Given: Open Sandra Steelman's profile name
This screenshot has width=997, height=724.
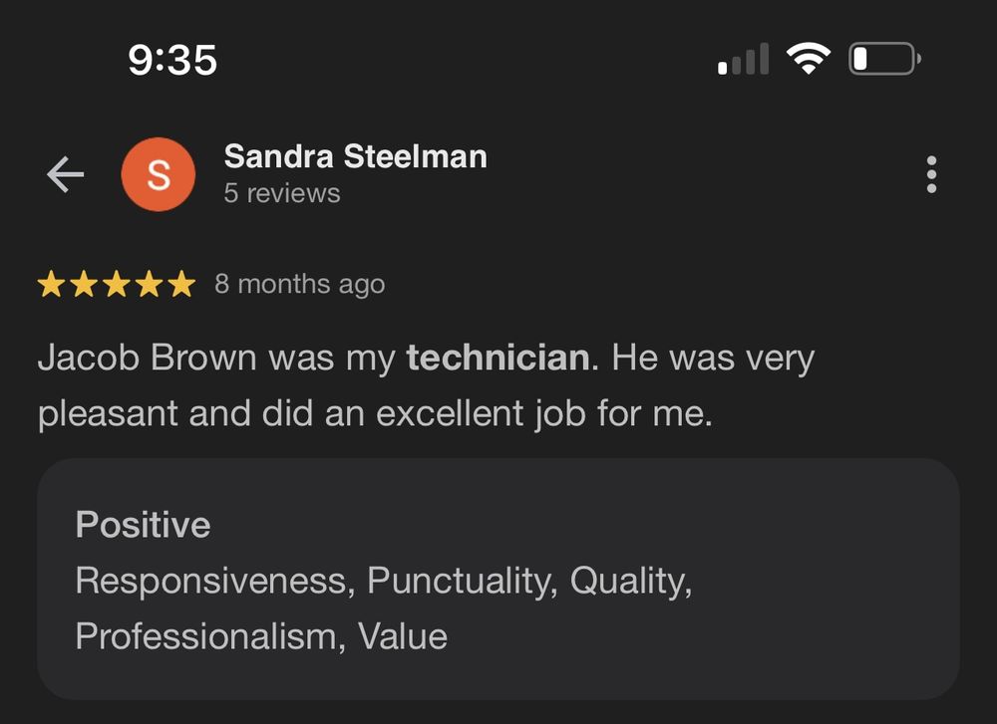Looking at the screenshot, I should point(356,156).
